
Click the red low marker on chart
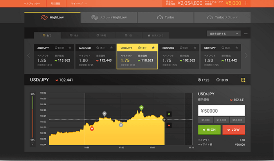(x=92, y=128)
